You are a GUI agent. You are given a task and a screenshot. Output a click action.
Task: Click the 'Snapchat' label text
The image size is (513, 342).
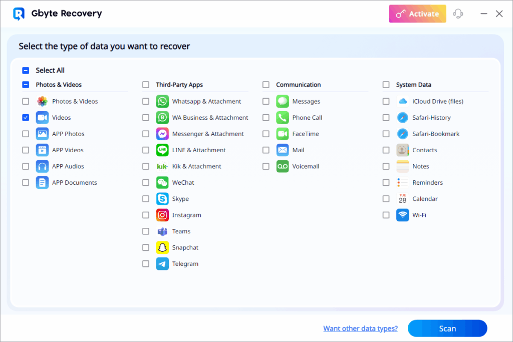click(x=185, y=248)
